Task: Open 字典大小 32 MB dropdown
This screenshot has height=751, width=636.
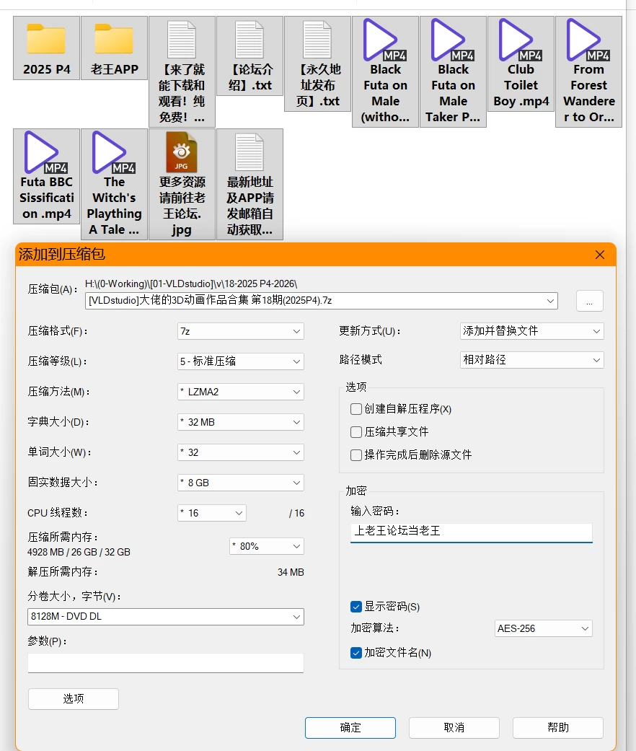Action: [x=241, y=422]
